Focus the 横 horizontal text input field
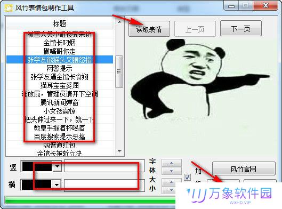This screenshot has width=282, height=209. pyautogui.click(x=104, y=185)
